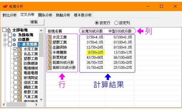Click the sheet icon of 鋼鐵工業 in tree
This screenshot has height=110, width=182.
(x=20, y=87)
